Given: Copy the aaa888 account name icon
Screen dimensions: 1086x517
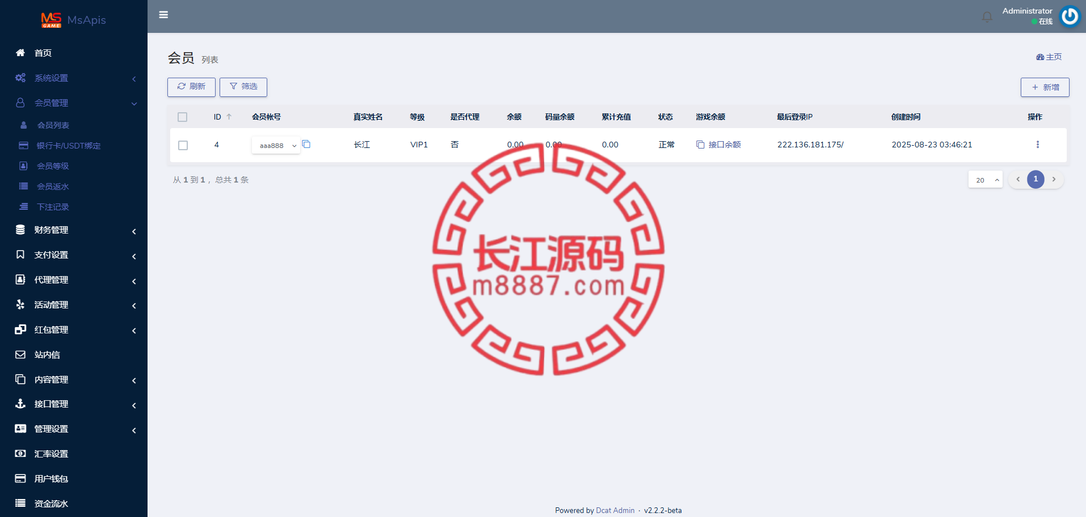Looking at the screenshot, I should (x=306, y=144).
